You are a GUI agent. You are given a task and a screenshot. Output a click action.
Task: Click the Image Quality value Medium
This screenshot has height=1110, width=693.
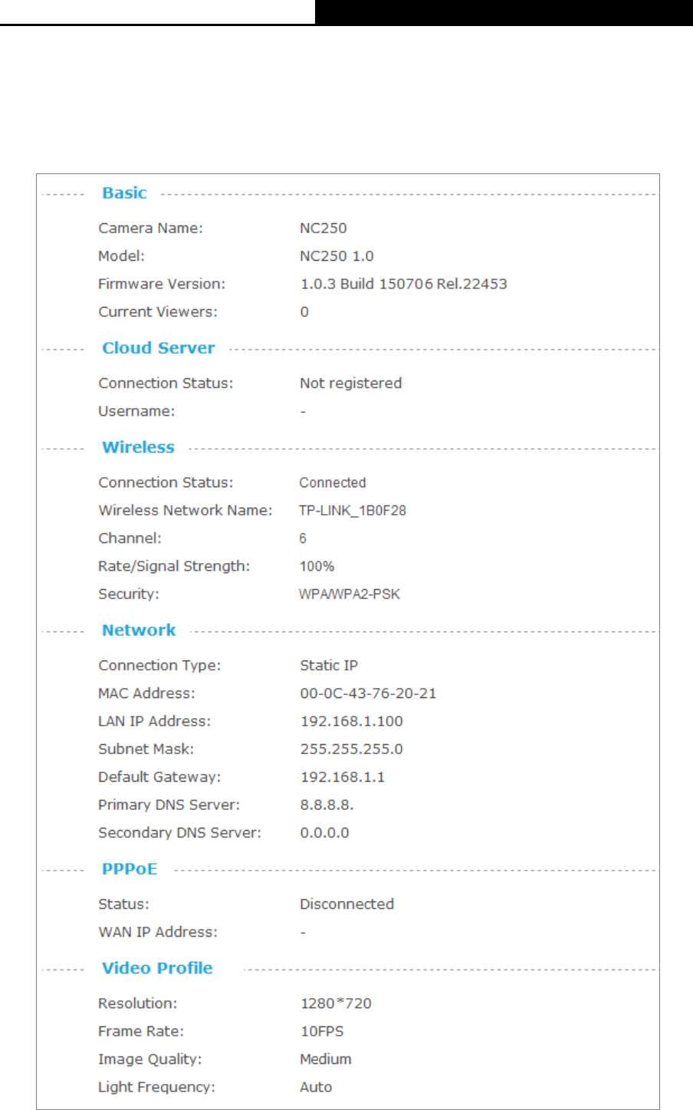326,1059
